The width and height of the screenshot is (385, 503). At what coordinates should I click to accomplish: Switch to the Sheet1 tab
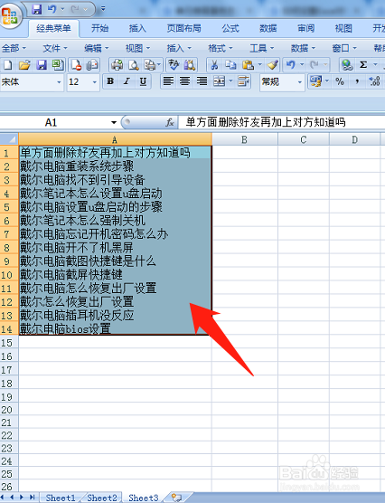pos(61,498)
